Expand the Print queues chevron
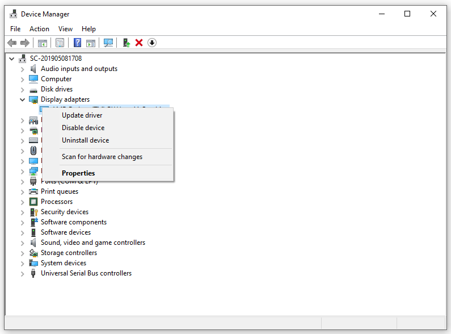451x334 pixels. pos(23,192)
